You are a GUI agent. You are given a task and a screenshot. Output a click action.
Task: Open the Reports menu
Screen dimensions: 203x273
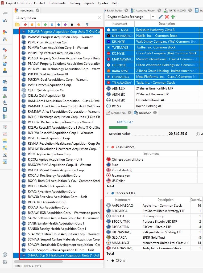[89, 3]
